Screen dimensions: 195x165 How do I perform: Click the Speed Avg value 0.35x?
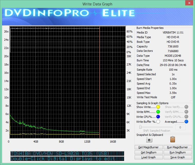click(173, 84)
